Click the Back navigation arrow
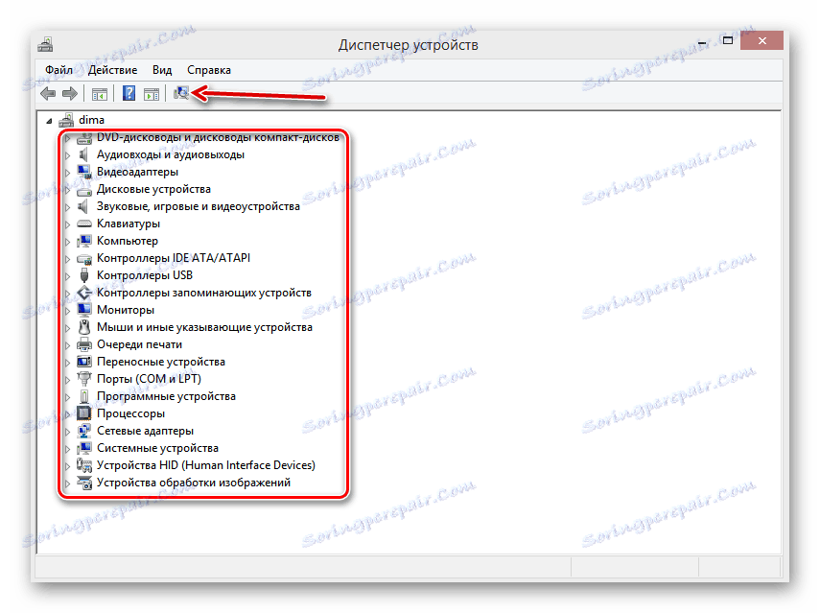The height and width of the screenshot is (613, 820). (47, 93)
